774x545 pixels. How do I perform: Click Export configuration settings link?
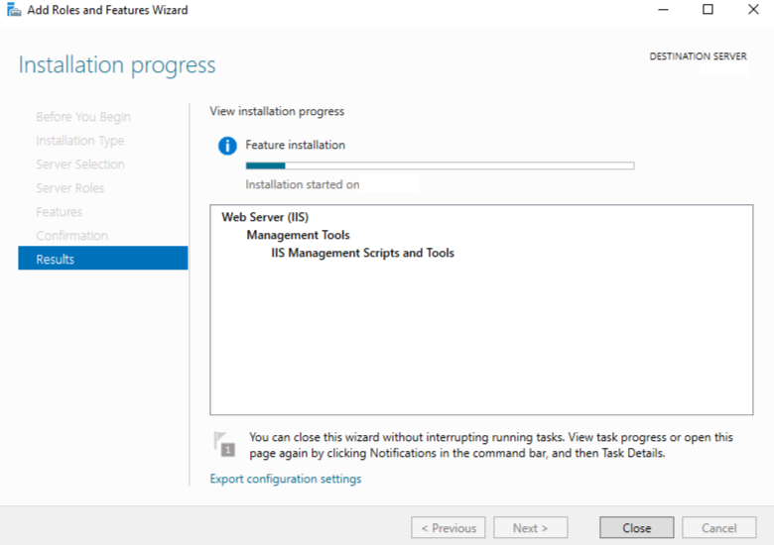coord(286,479)
